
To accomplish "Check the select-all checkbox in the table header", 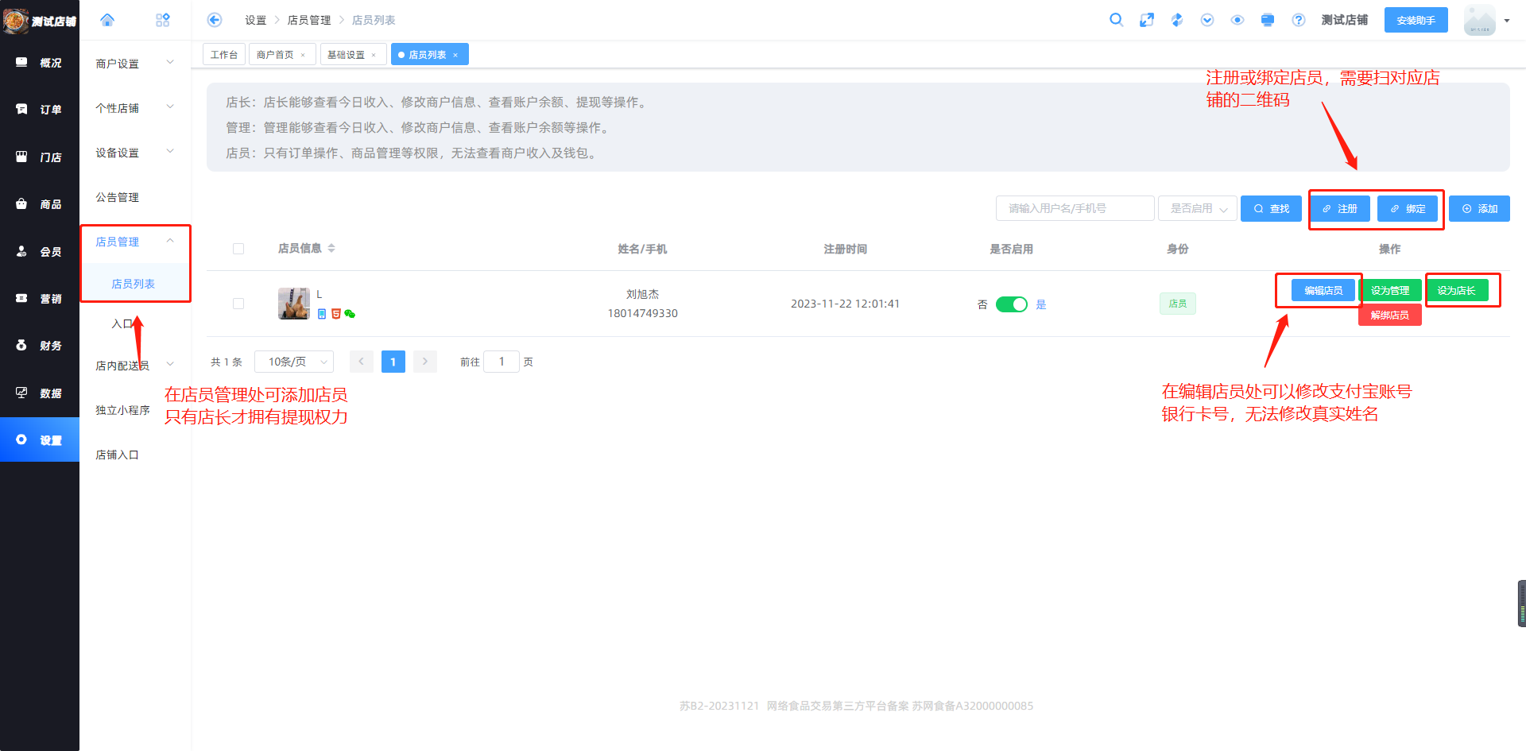I will point(238,249).
